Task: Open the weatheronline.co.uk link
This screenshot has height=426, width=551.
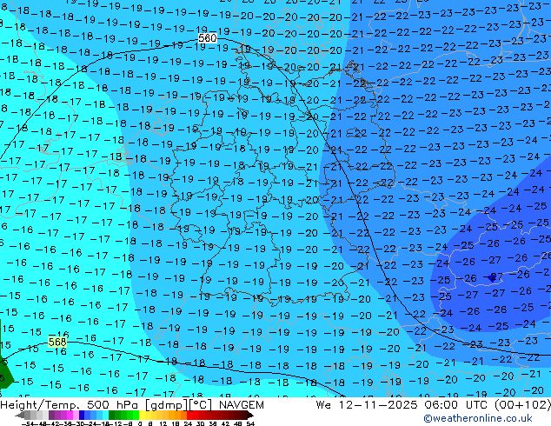Action: click(478, 418)
